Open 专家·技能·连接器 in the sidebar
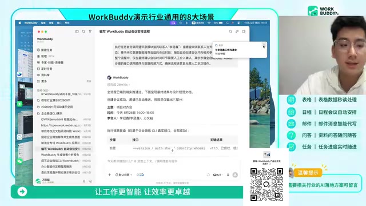Image resolution: width=366 pixels, height=206 pixels. [x=50, y=62]
